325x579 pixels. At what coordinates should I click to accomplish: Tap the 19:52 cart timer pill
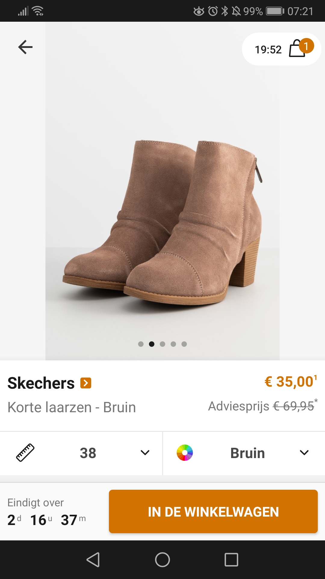(281, 49)
